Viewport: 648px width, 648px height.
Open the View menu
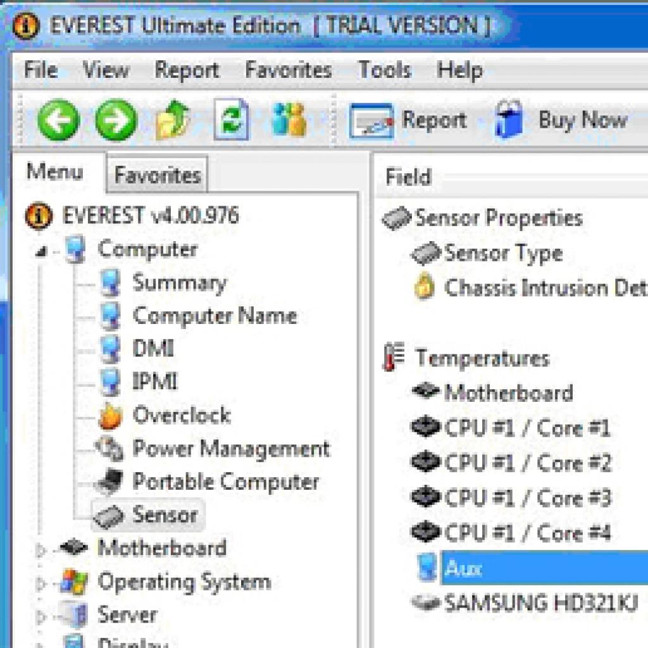[106, 70]
